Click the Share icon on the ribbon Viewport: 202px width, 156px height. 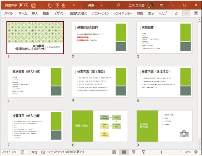point(176,13)
